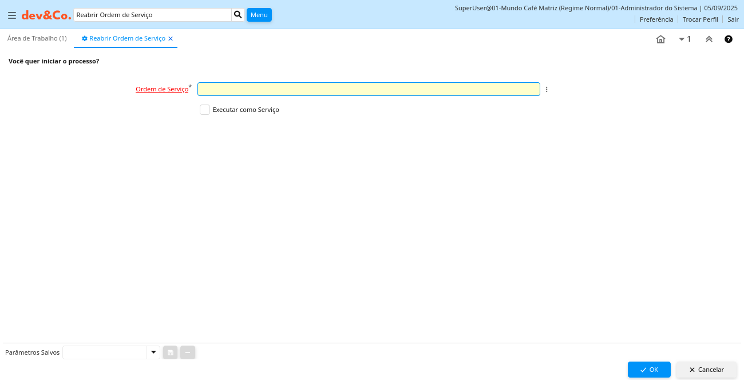The height and width of the screenshot is (385, 744).
Task: Click the remove saved parameters minus icon
Action: pyautogui.click(x=188, y=352)
